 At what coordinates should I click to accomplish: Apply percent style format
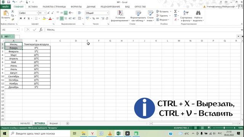point(93,18)
